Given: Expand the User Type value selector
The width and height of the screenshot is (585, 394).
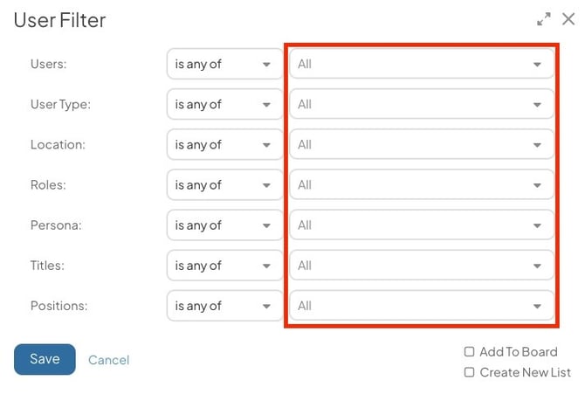Looking at the screenshot, I should 422,105.
